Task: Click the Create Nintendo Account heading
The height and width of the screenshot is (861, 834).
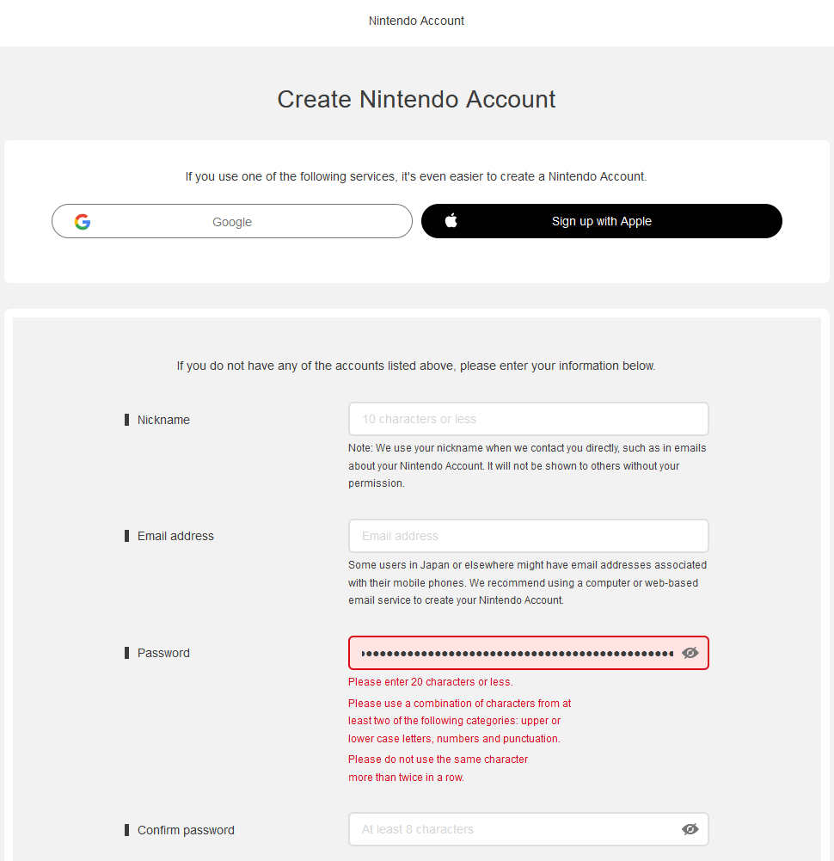Action: [x=416, y=99]
